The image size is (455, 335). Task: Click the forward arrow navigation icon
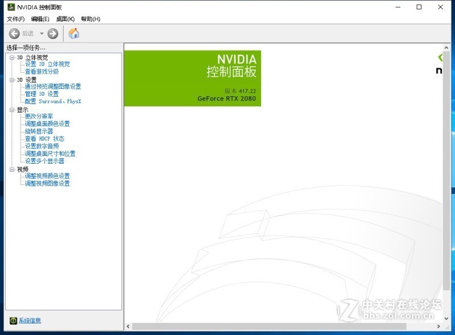[53, 34]
